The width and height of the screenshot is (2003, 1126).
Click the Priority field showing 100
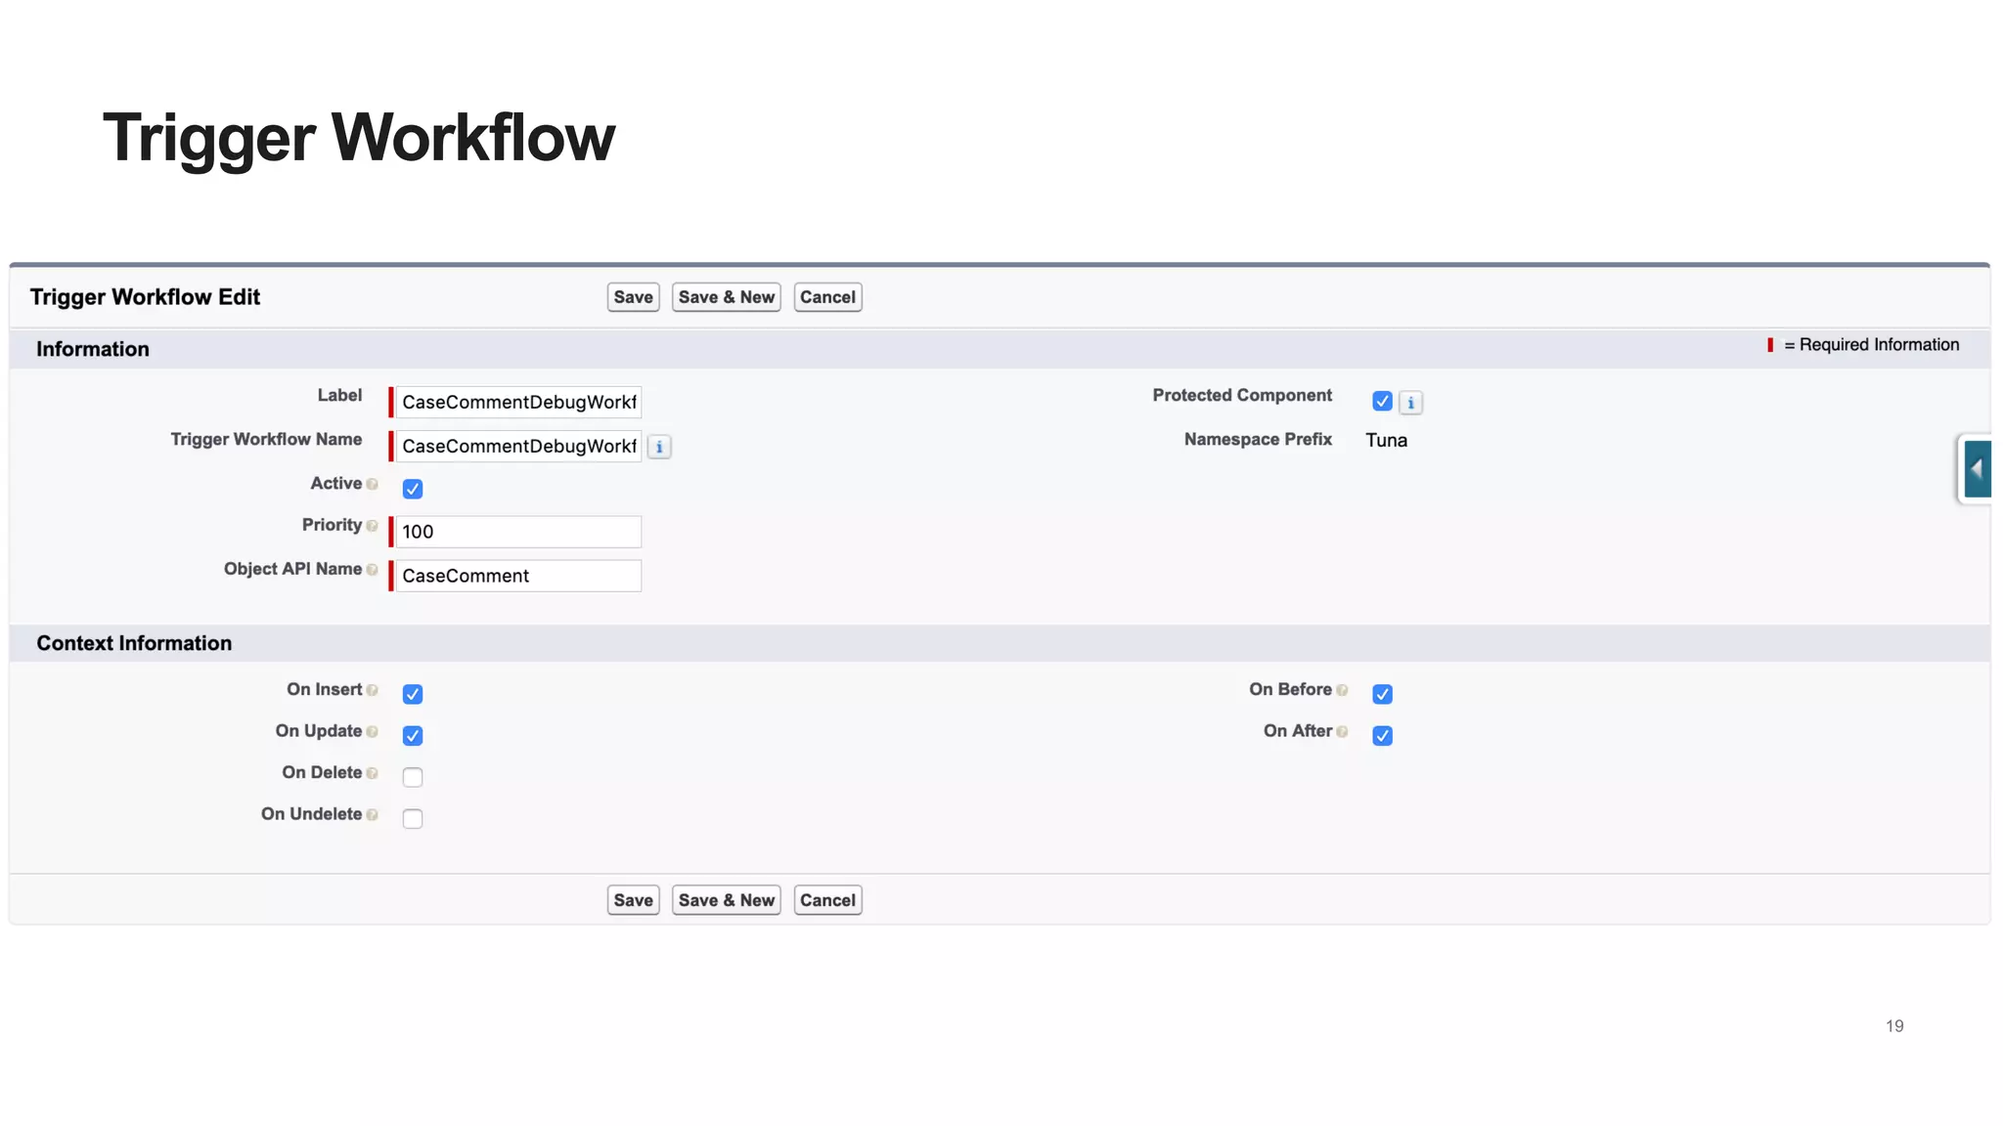pyautogui.click(x=518, y=532)
